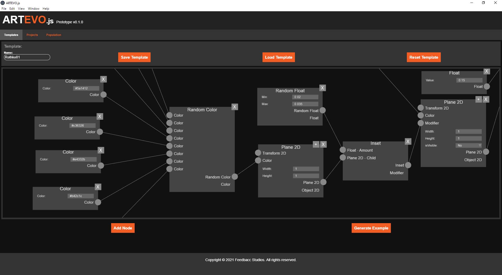The height and width of the screenshot is (275, 502).
Task: Click the template Name field Rothko01
Action: [x=27, y=57]
